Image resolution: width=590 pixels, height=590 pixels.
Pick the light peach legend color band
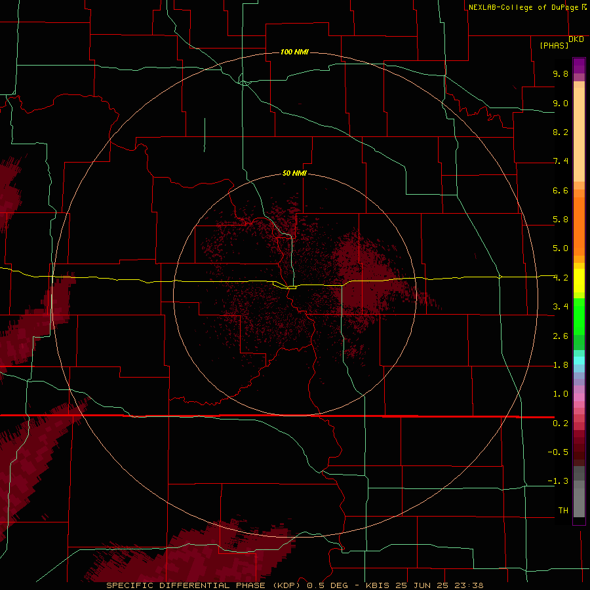click(579, 134)
